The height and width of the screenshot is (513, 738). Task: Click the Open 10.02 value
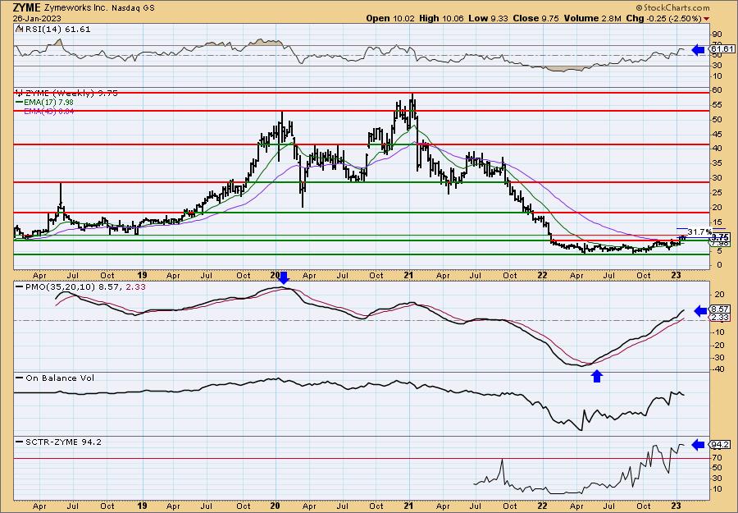click(389, 18)
